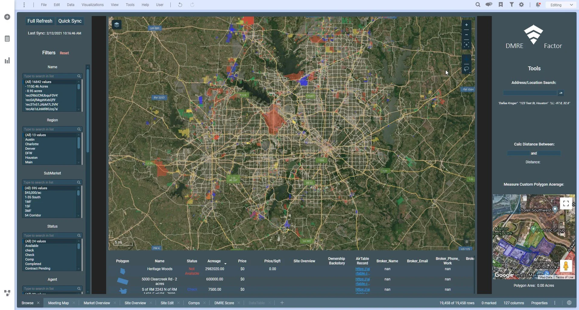The width and height of the screenshot is (579, 310).
Task: Click the Filters panel vertical scrollbar
Action: pyautogui.click(x=88, y=110)
